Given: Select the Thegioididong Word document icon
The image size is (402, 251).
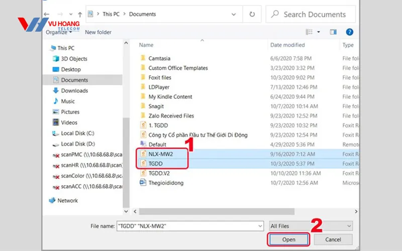Looking at the screenshot, I should (143, 183).
